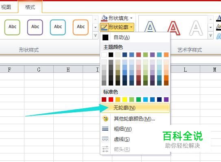Open the 粗细(W) weight submenu
The image size is (221, 162).
(x=135, y=129)
